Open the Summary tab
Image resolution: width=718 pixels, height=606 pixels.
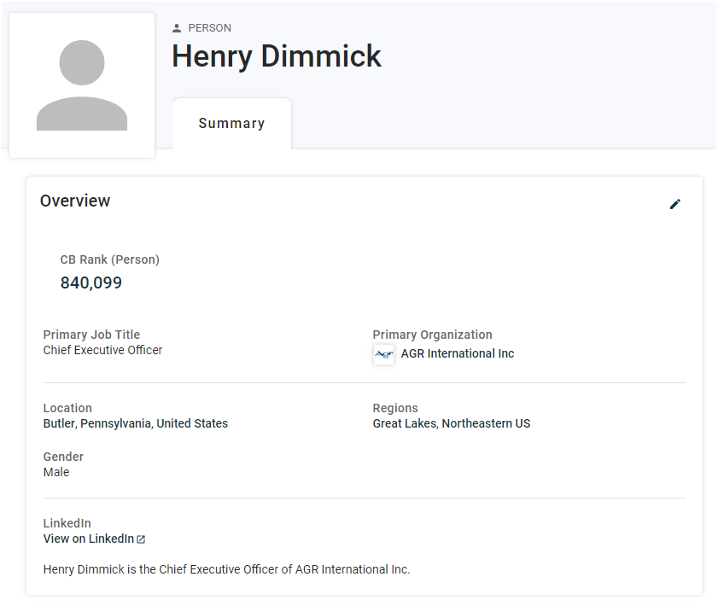[x=231, y=123]
